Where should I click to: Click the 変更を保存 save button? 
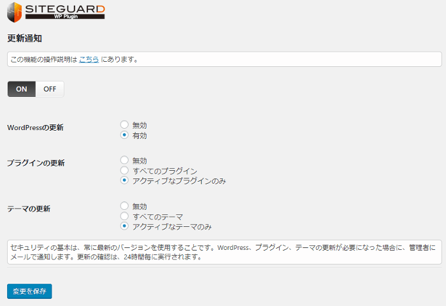coord(29,291)
